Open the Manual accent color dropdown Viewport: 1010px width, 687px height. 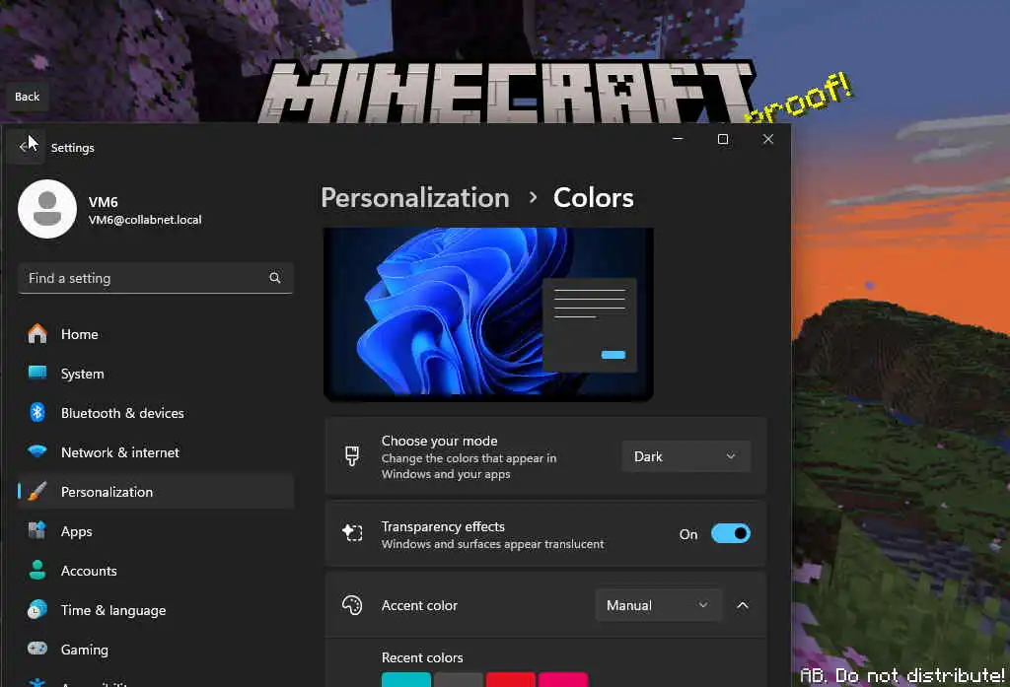click(658, 605)
